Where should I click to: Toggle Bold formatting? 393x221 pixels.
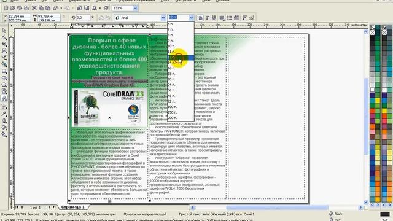click(200, 18)
